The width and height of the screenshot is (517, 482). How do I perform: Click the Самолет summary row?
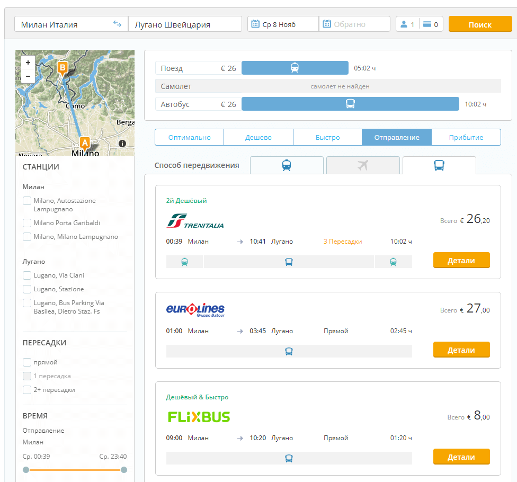(328, 86)
